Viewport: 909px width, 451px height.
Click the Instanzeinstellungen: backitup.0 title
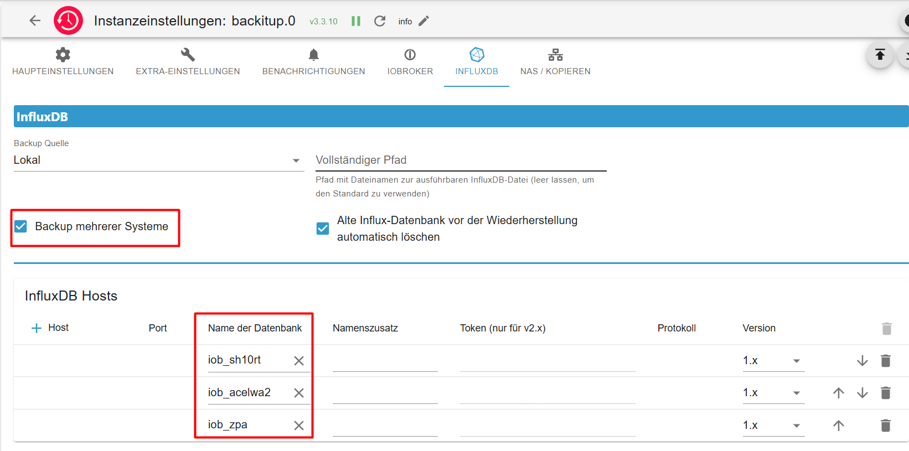(195, 21)
